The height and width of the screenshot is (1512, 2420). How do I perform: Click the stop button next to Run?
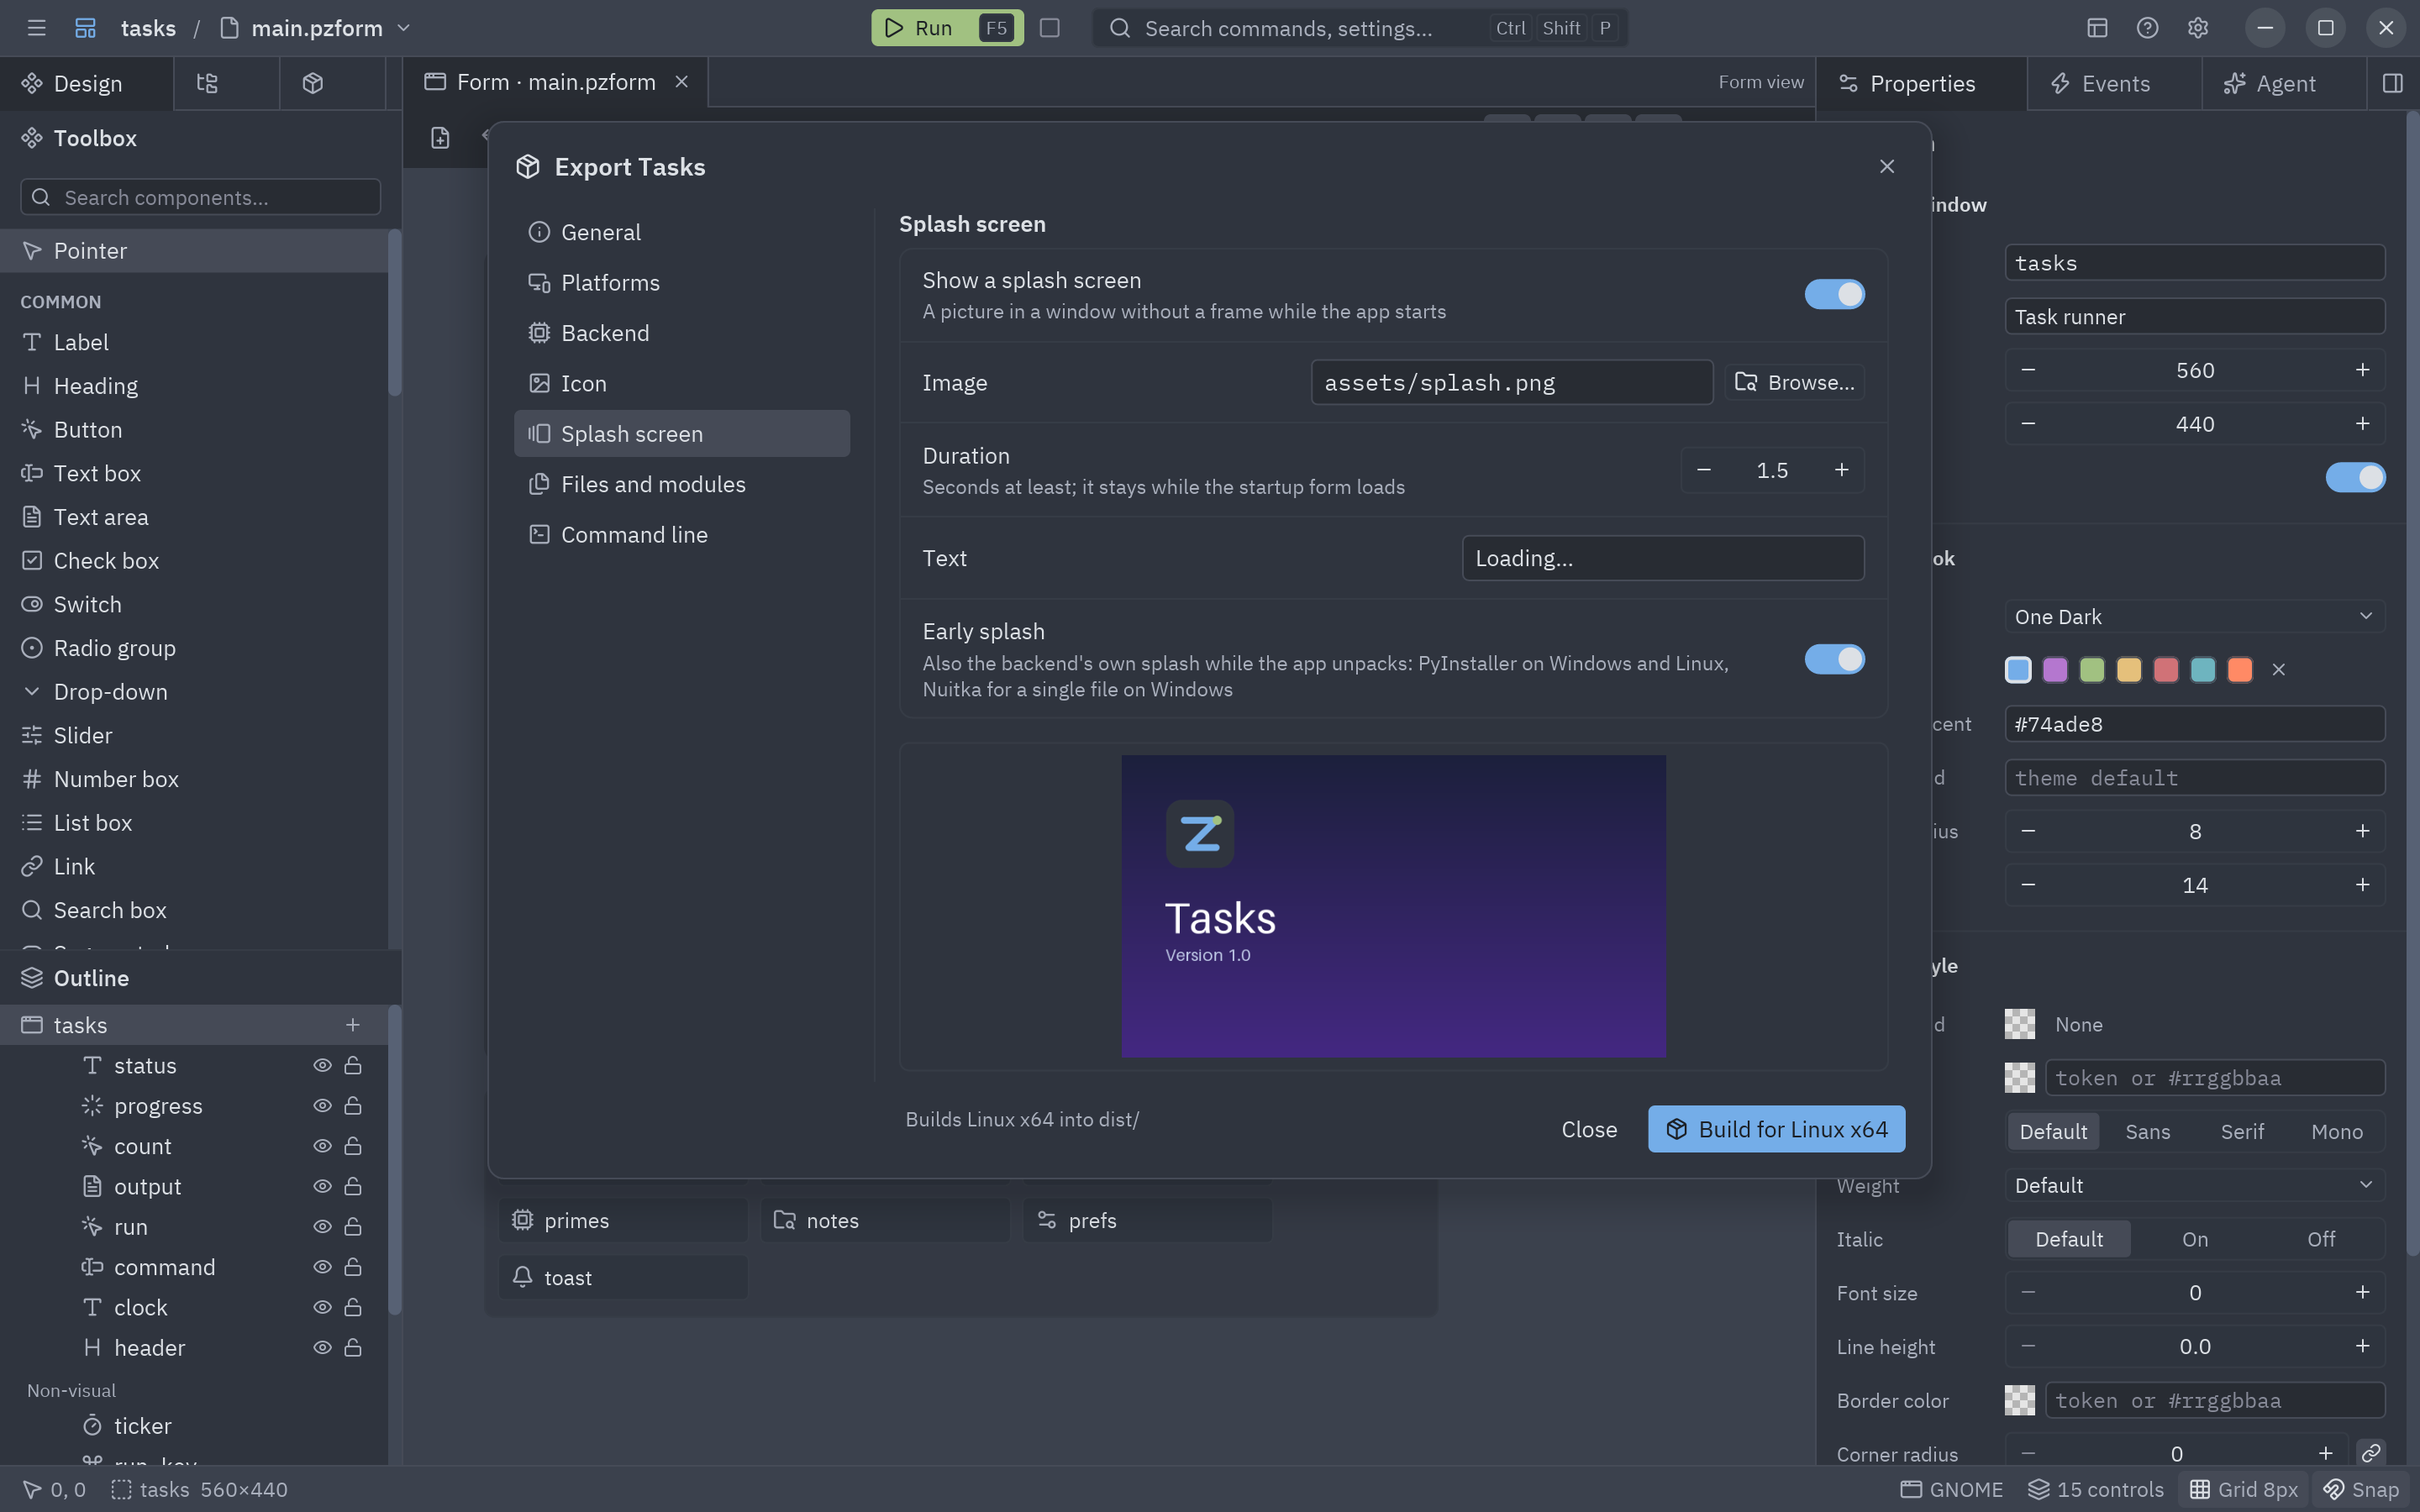[1049, 28]
